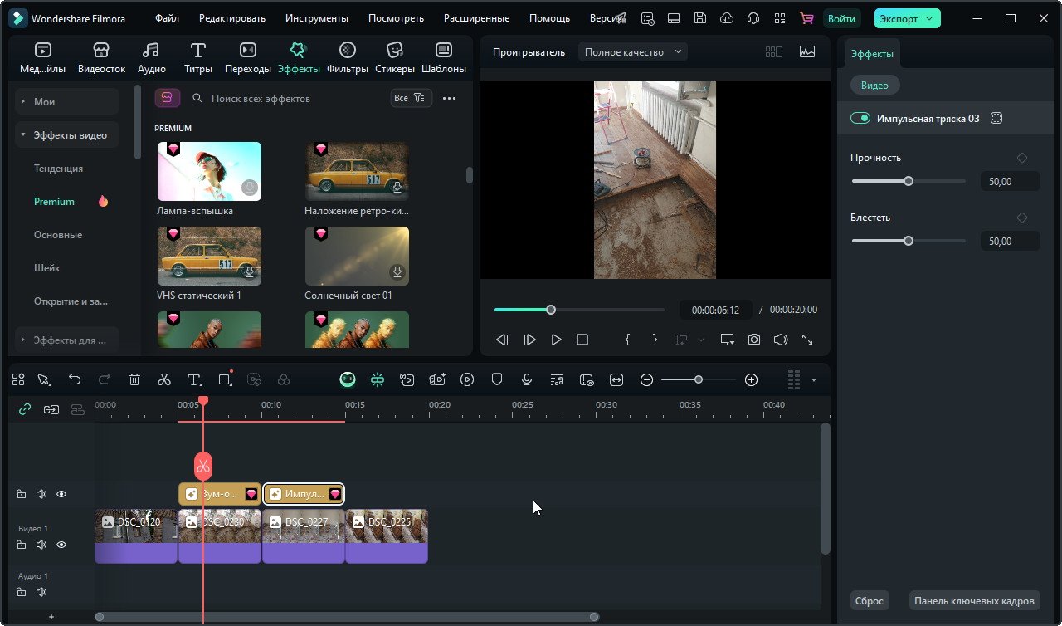Open the Все filter dropdown
The width and height of the screenshot is (1062, 626).
click(410, 98)
